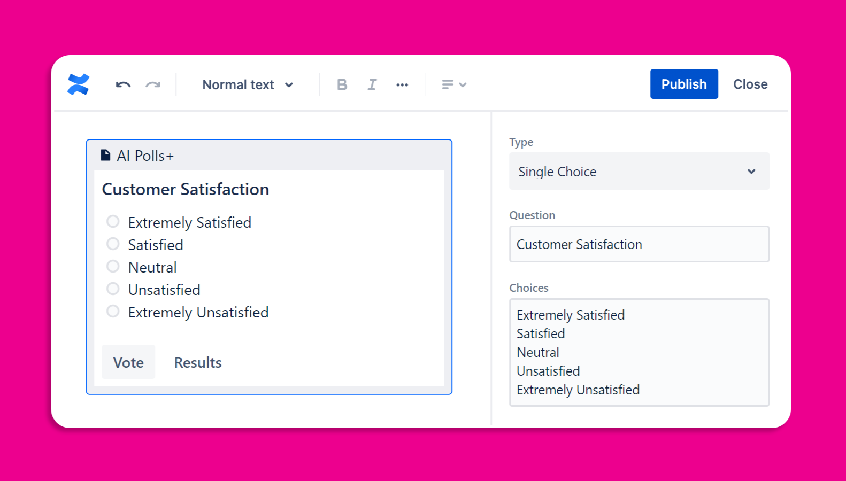Open the text alignment menu

point(454,84)
